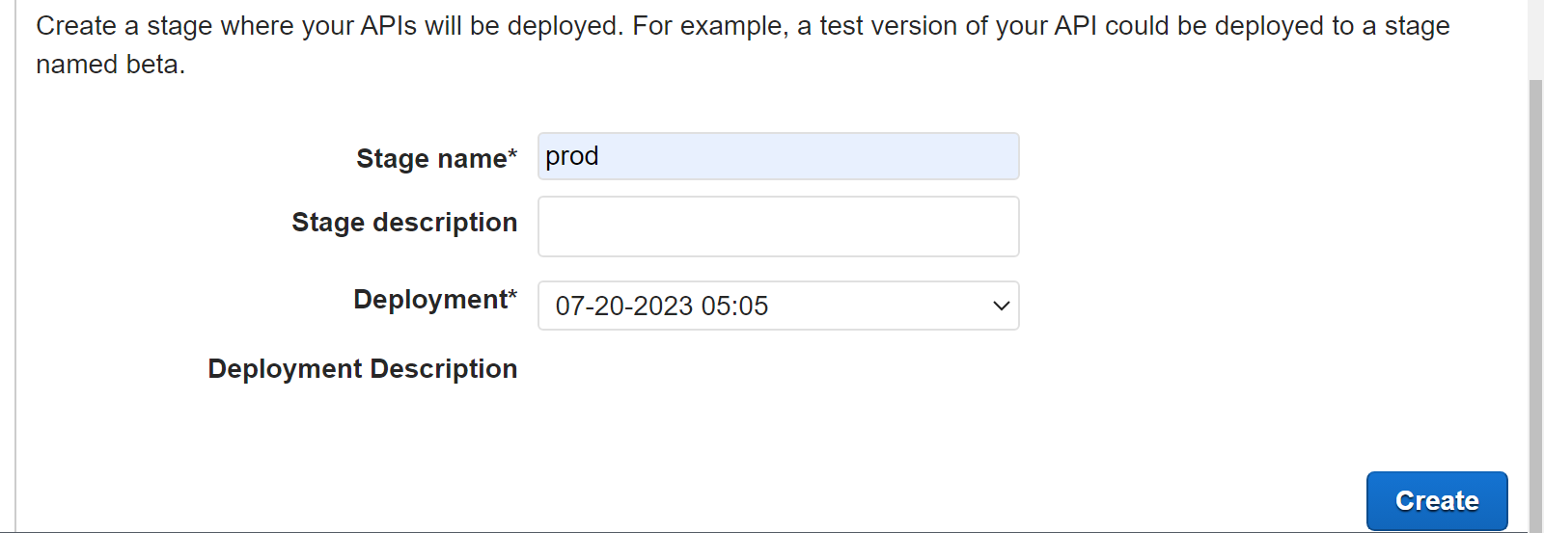Screen dimensions: 1544x533
Task: Open the Deployment combo box
Action: 779,306
